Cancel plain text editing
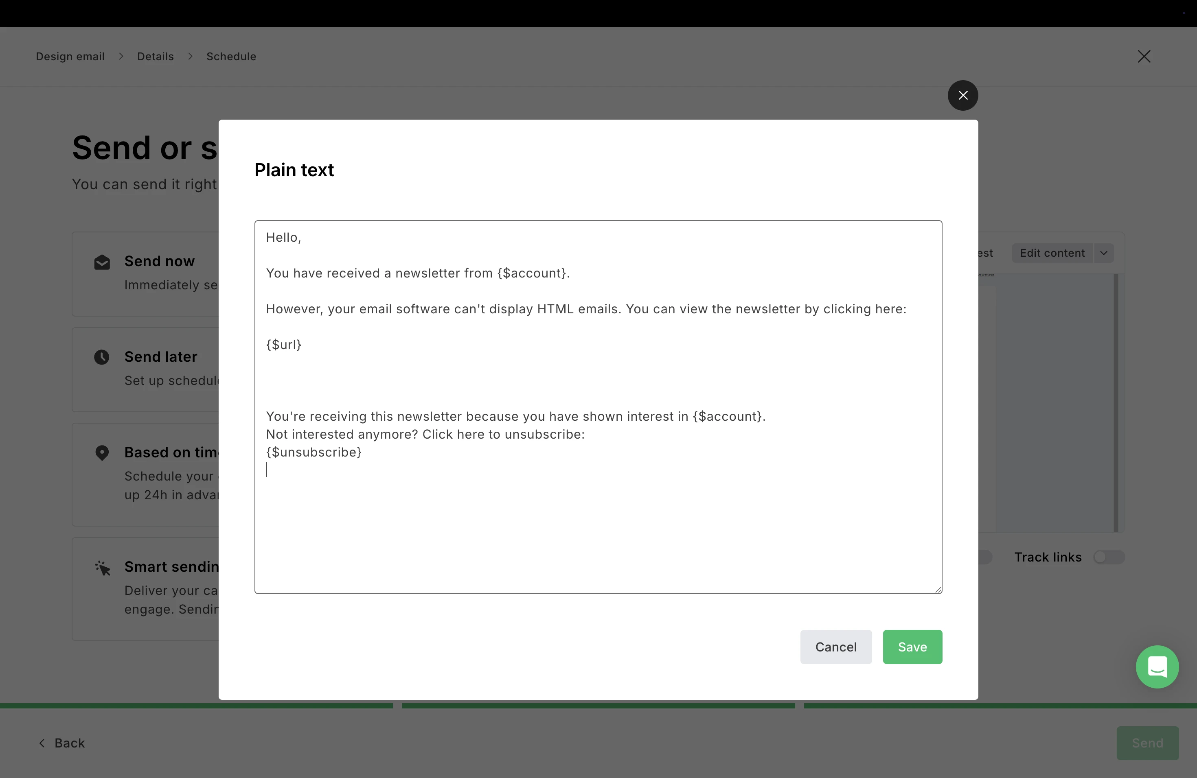Image resolution: width=1197 pixels, height=778 pixels. (835, 647)
